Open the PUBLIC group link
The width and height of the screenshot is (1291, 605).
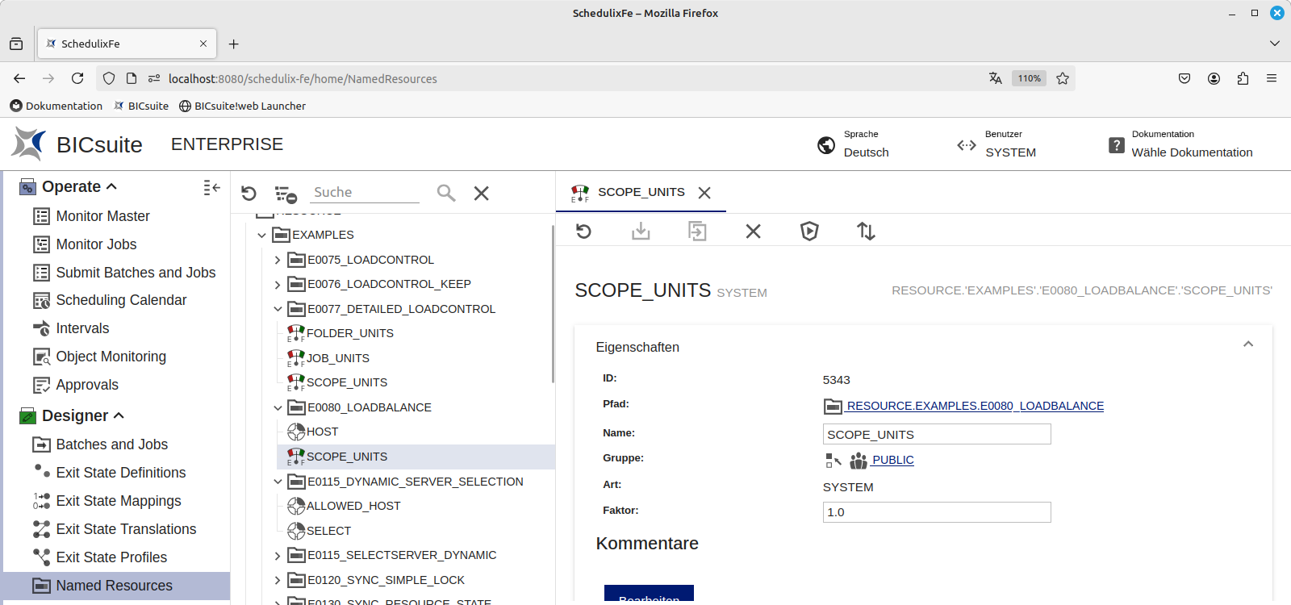(x=892, y=460)
